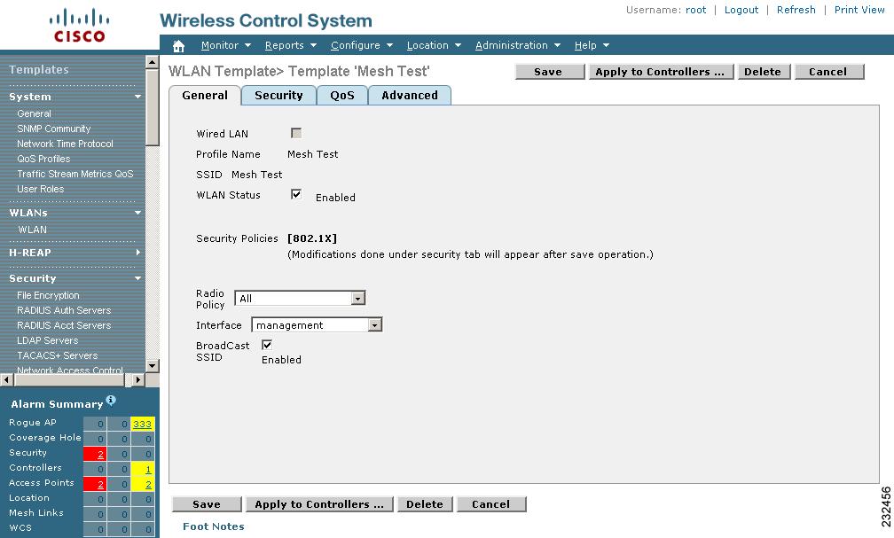The image size is (894, 538).
Task: Click Security critical alarm count 2
Action: coord(95,454)
